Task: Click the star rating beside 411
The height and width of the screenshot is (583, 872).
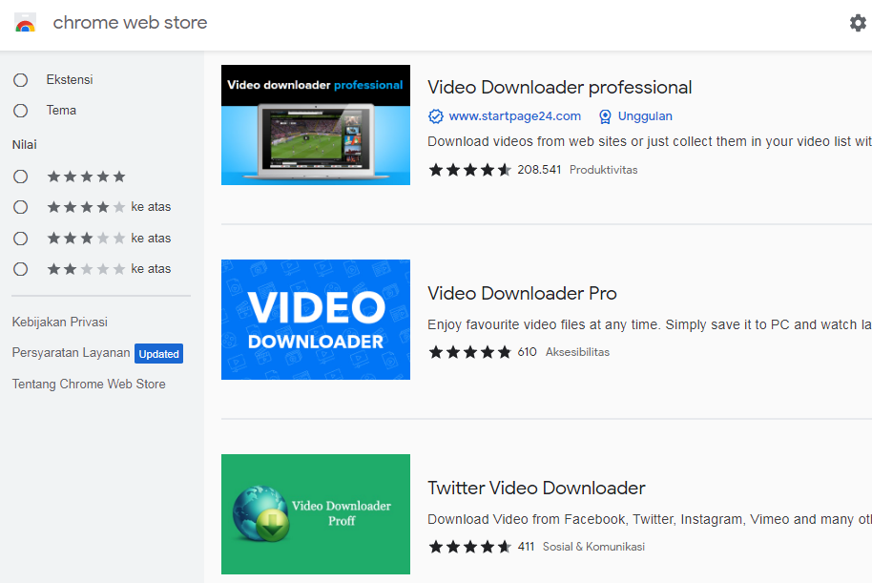Action: point(469,547)
